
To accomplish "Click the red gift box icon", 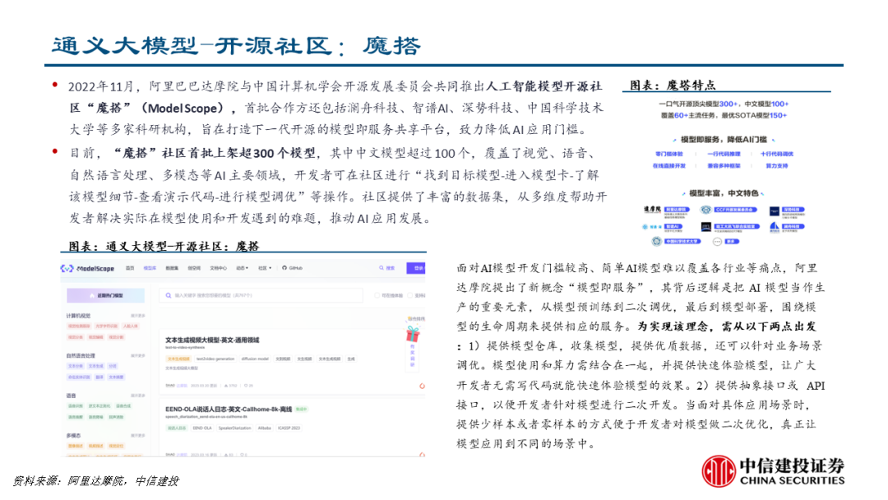I will (x=412, y=333).
